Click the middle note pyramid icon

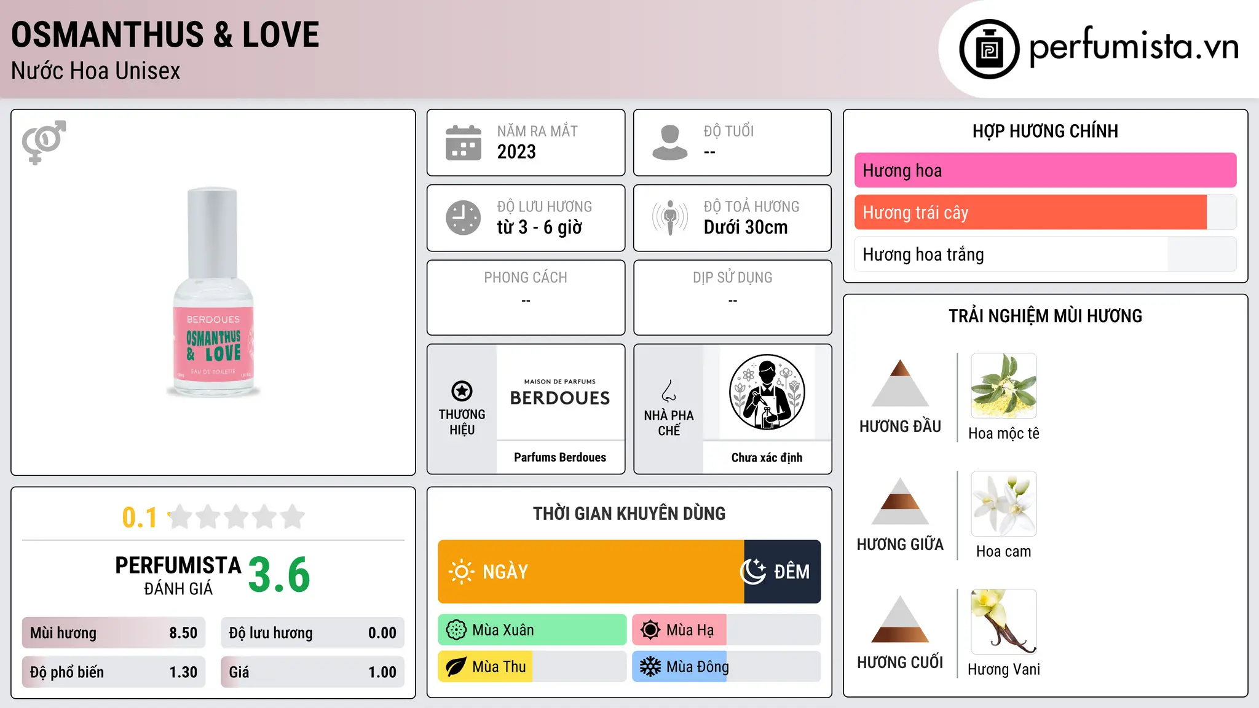[x=900, y=501]
